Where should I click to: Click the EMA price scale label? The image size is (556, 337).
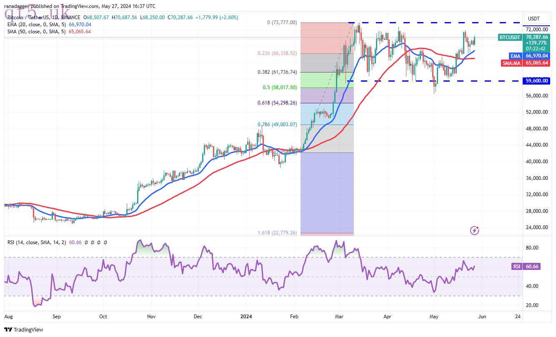pos(516,55)
